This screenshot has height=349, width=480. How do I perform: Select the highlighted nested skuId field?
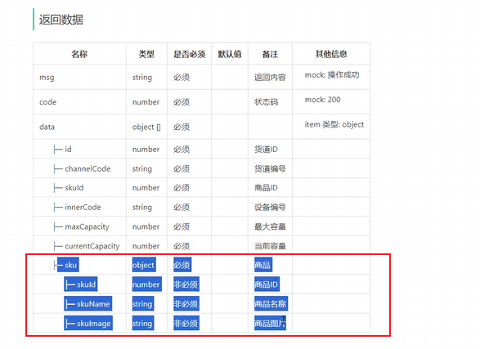click(x=87, y=284)
